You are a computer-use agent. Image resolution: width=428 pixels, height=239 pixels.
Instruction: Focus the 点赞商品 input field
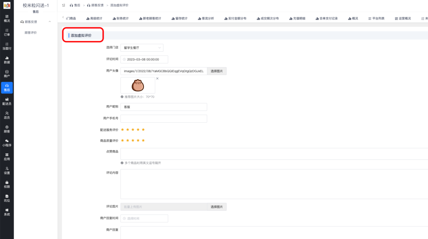pos(274,154)
